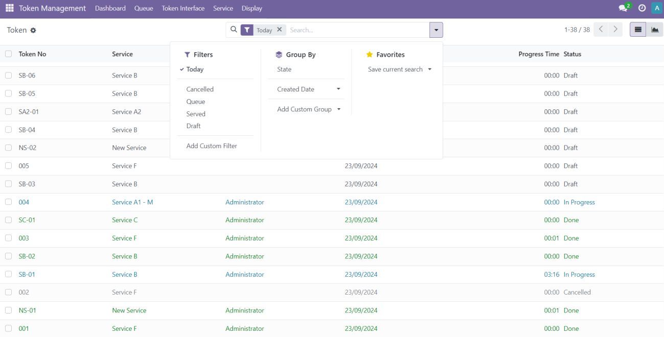Click the Token settings gear icon
Screen dimensions: 664x337
33,31
